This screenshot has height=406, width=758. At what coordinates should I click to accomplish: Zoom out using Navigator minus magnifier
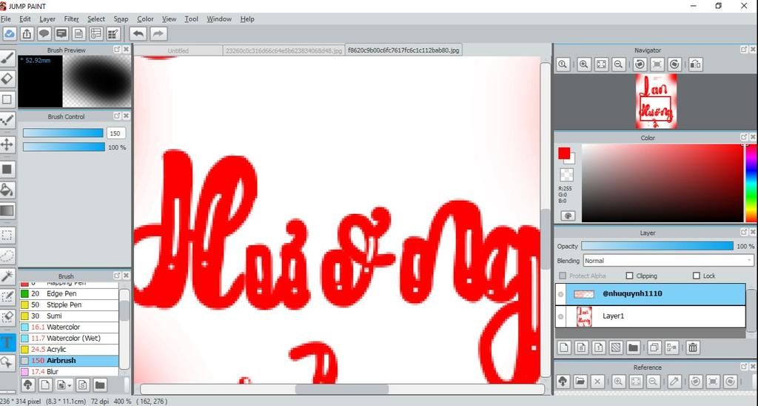tap(618, 64)
